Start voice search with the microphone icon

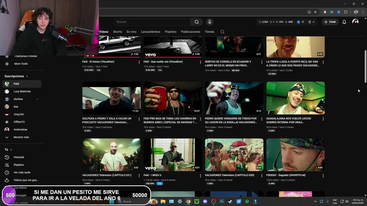pyautogui.click(x=210, y=22)
